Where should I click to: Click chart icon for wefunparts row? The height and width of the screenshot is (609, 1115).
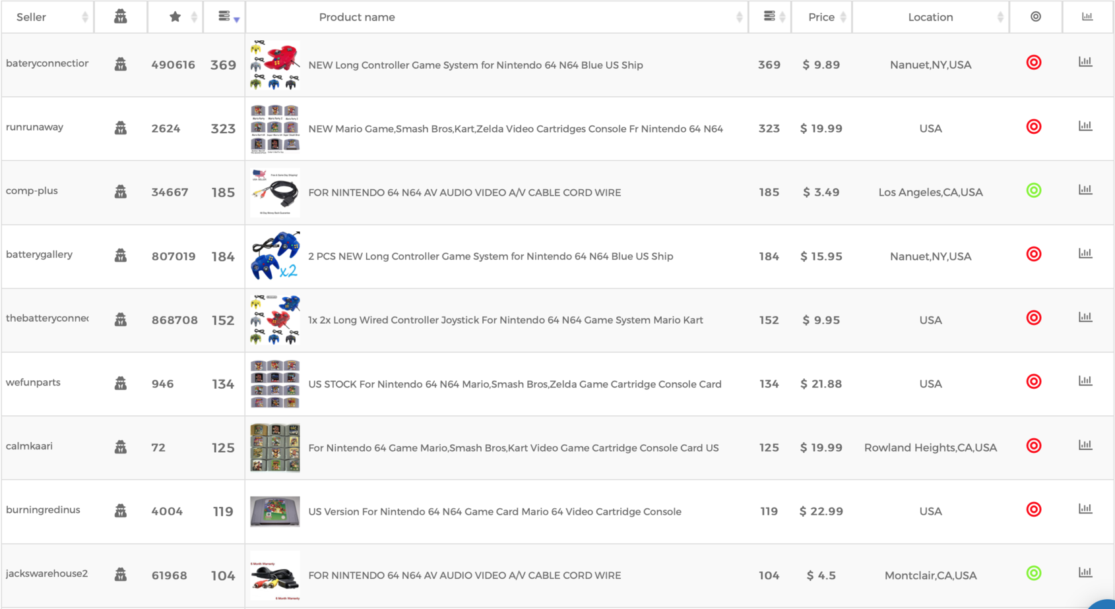point(1085,381)
